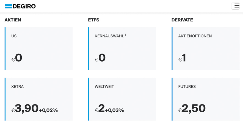Click the €1 Aktienoptionen price
This screenshot has height=124, width=243.
182,58
